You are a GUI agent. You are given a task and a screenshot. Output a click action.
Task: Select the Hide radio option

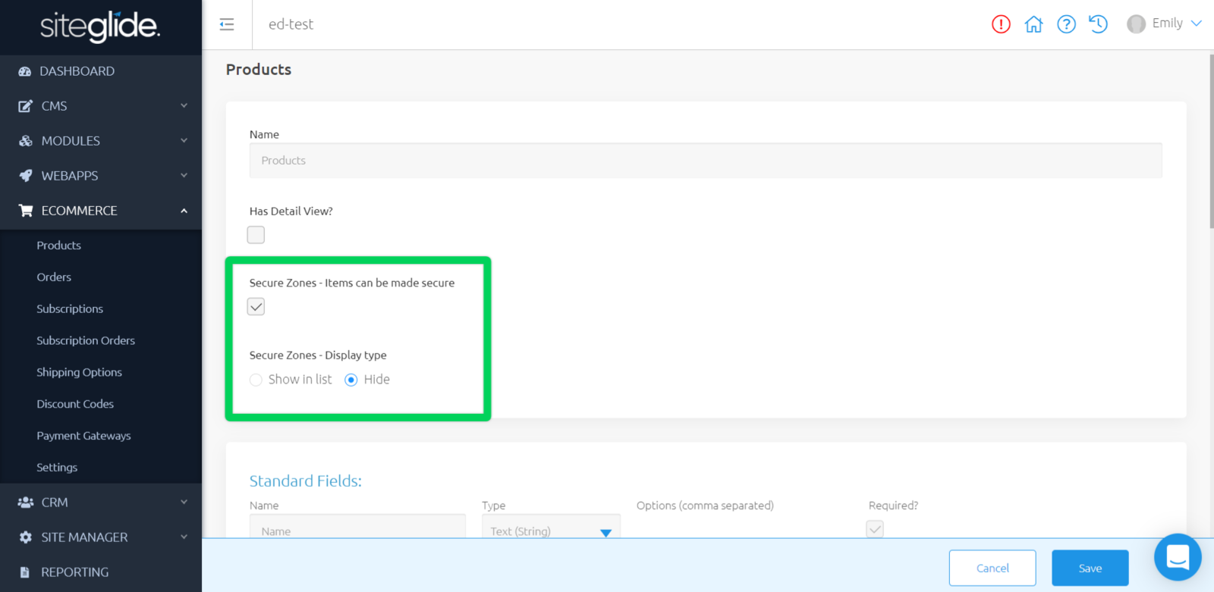point(351,380)
